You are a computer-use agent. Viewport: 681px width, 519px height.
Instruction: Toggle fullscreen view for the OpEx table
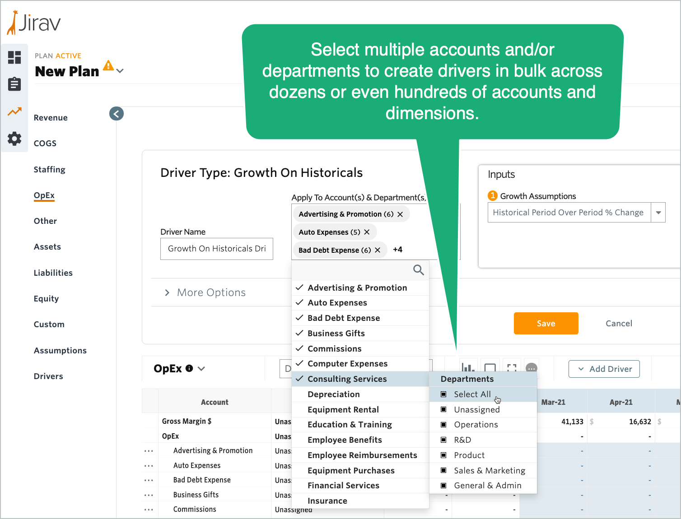512,368
